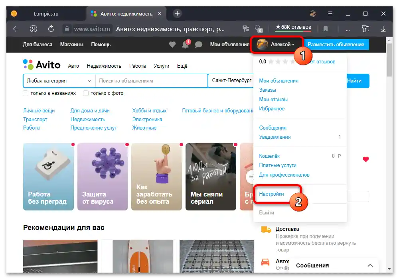Viewport: 399px width, 279px height.
Task: Open the Как заработать без опыта card
Action: click(x=156, y=177)
